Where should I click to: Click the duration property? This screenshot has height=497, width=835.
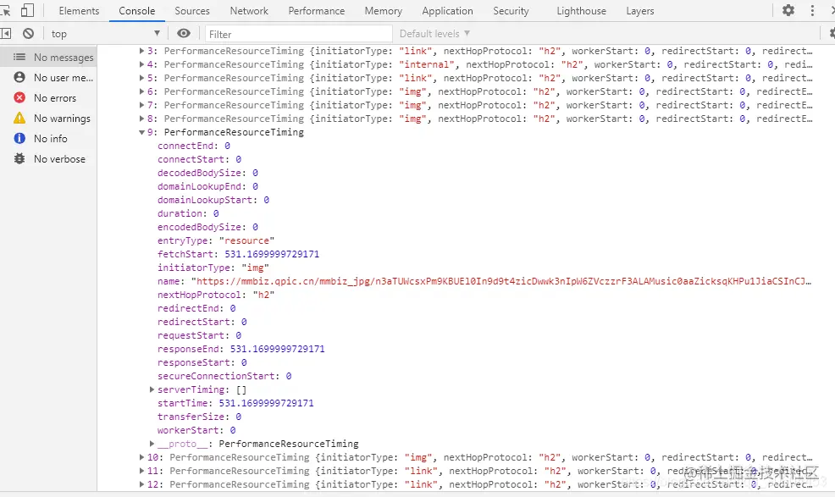coord(188,213)
